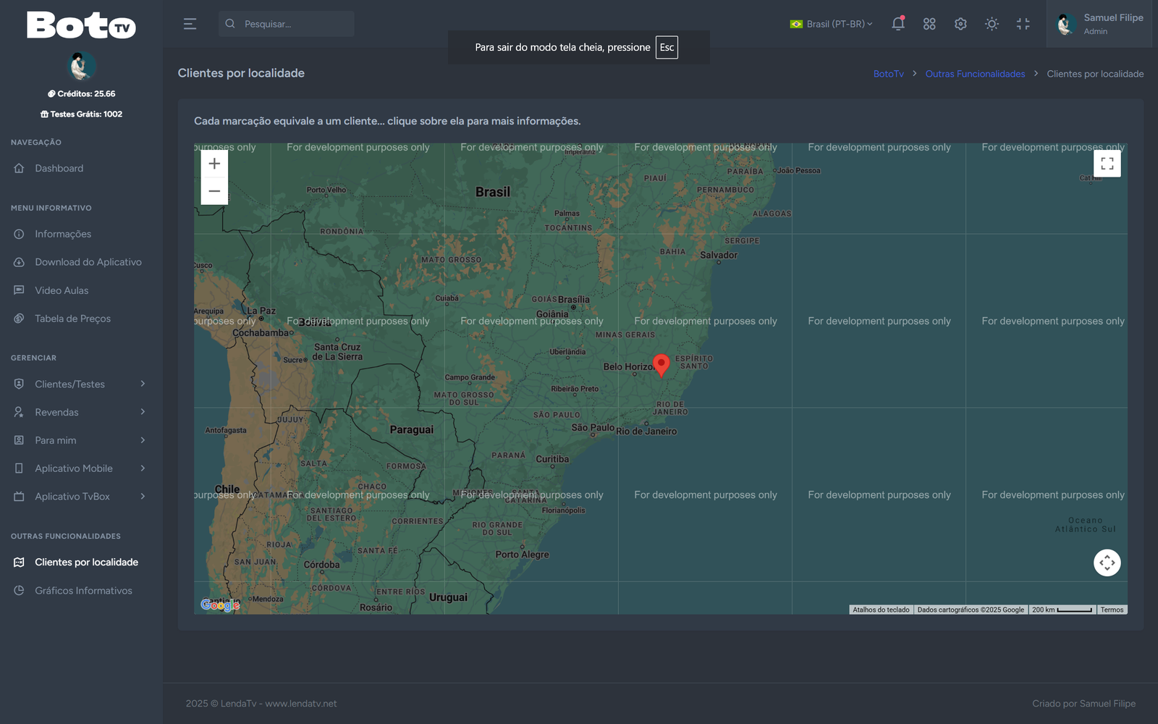Toggle map fullscreen view
Screen dimensions: 1158x724
[x=1107, y=164]
